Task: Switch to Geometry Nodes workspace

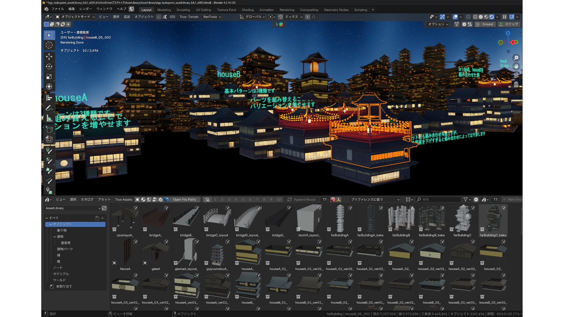Action: click(336, 10)
